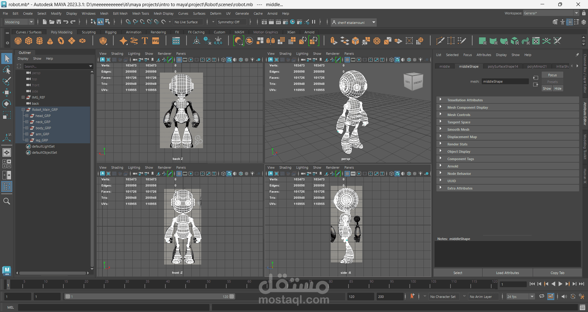Open the Symmetry Off dropdown

click(232, 22)
